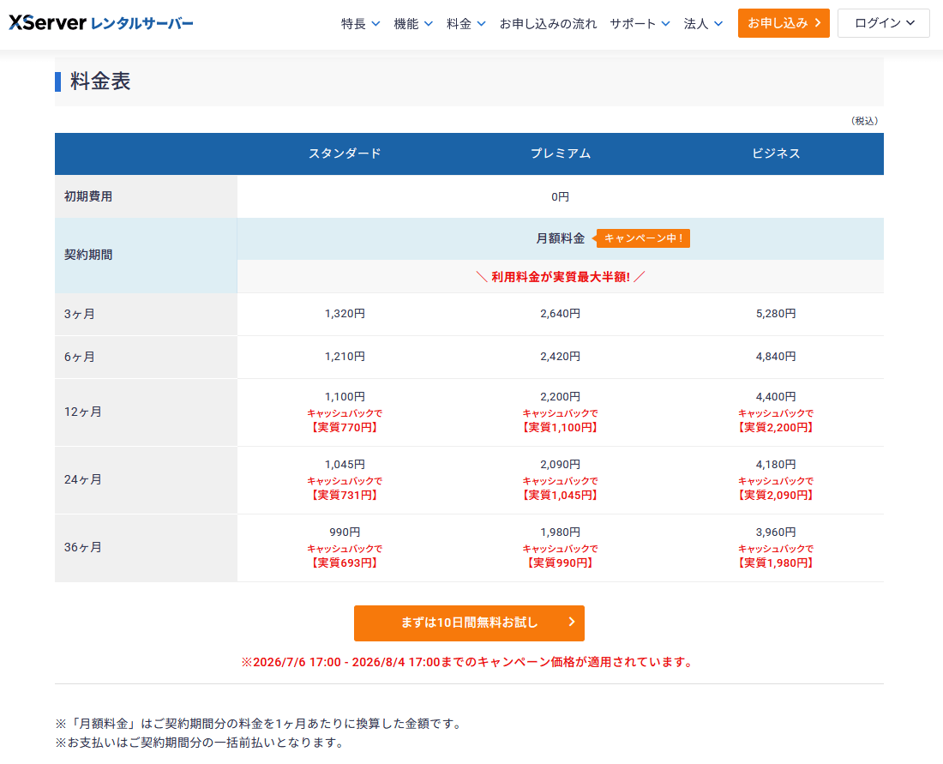Open the 法人 dropdown menu

click(x=703, y=23)
